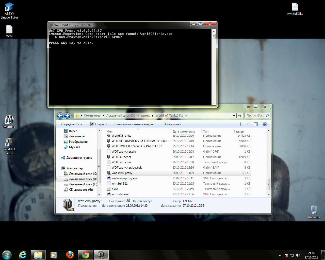Click Открыть in the Explorer toolbar
Screen dimensions: 325x260
(99, 124)
